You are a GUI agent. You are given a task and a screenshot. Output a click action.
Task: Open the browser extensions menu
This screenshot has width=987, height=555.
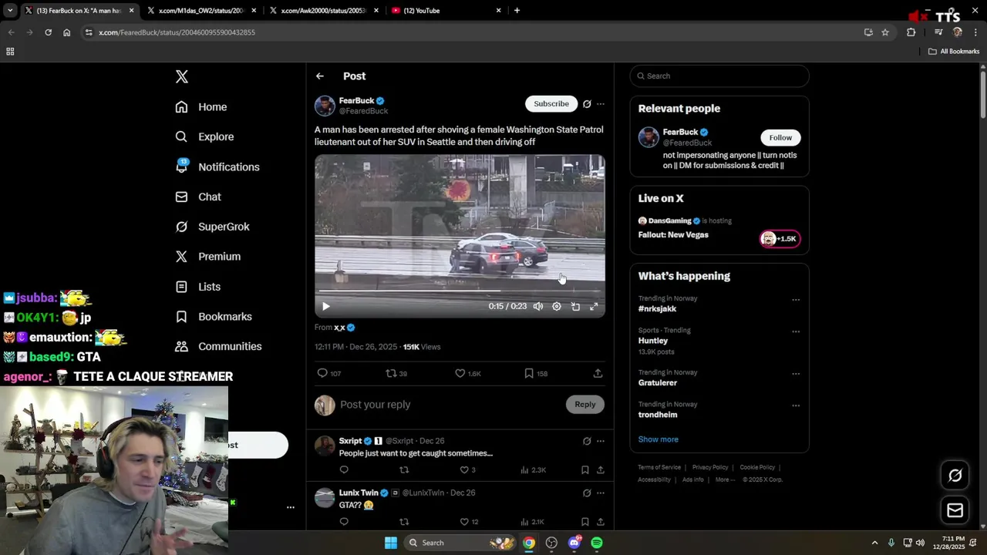[x=911, y=32]
